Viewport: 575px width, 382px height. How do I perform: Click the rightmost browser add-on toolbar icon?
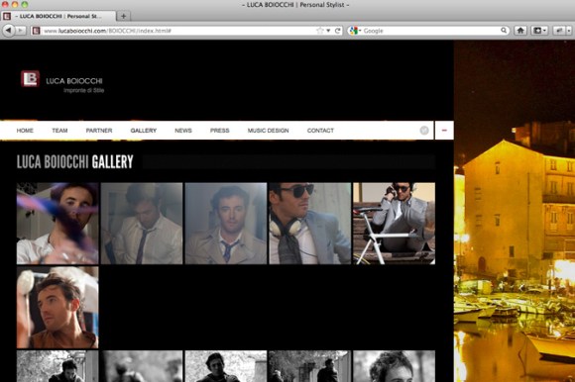(559, 31)
